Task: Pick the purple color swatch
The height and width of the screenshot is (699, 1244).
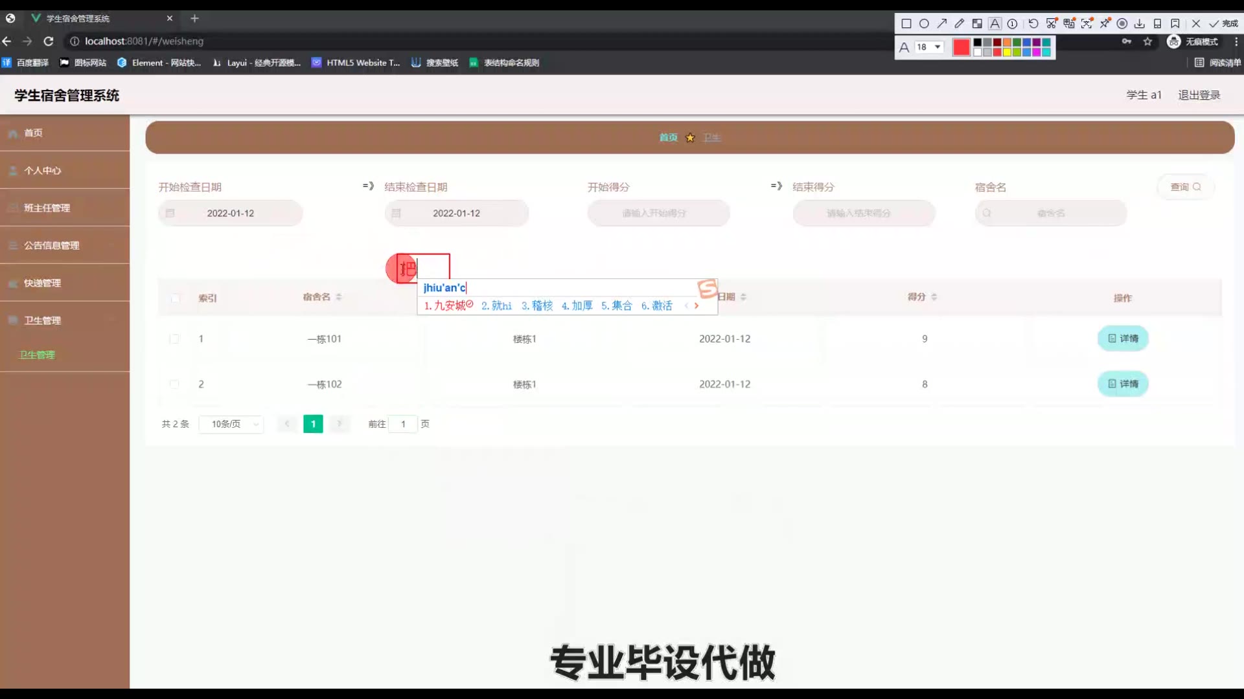Action: pos(1036,43)
